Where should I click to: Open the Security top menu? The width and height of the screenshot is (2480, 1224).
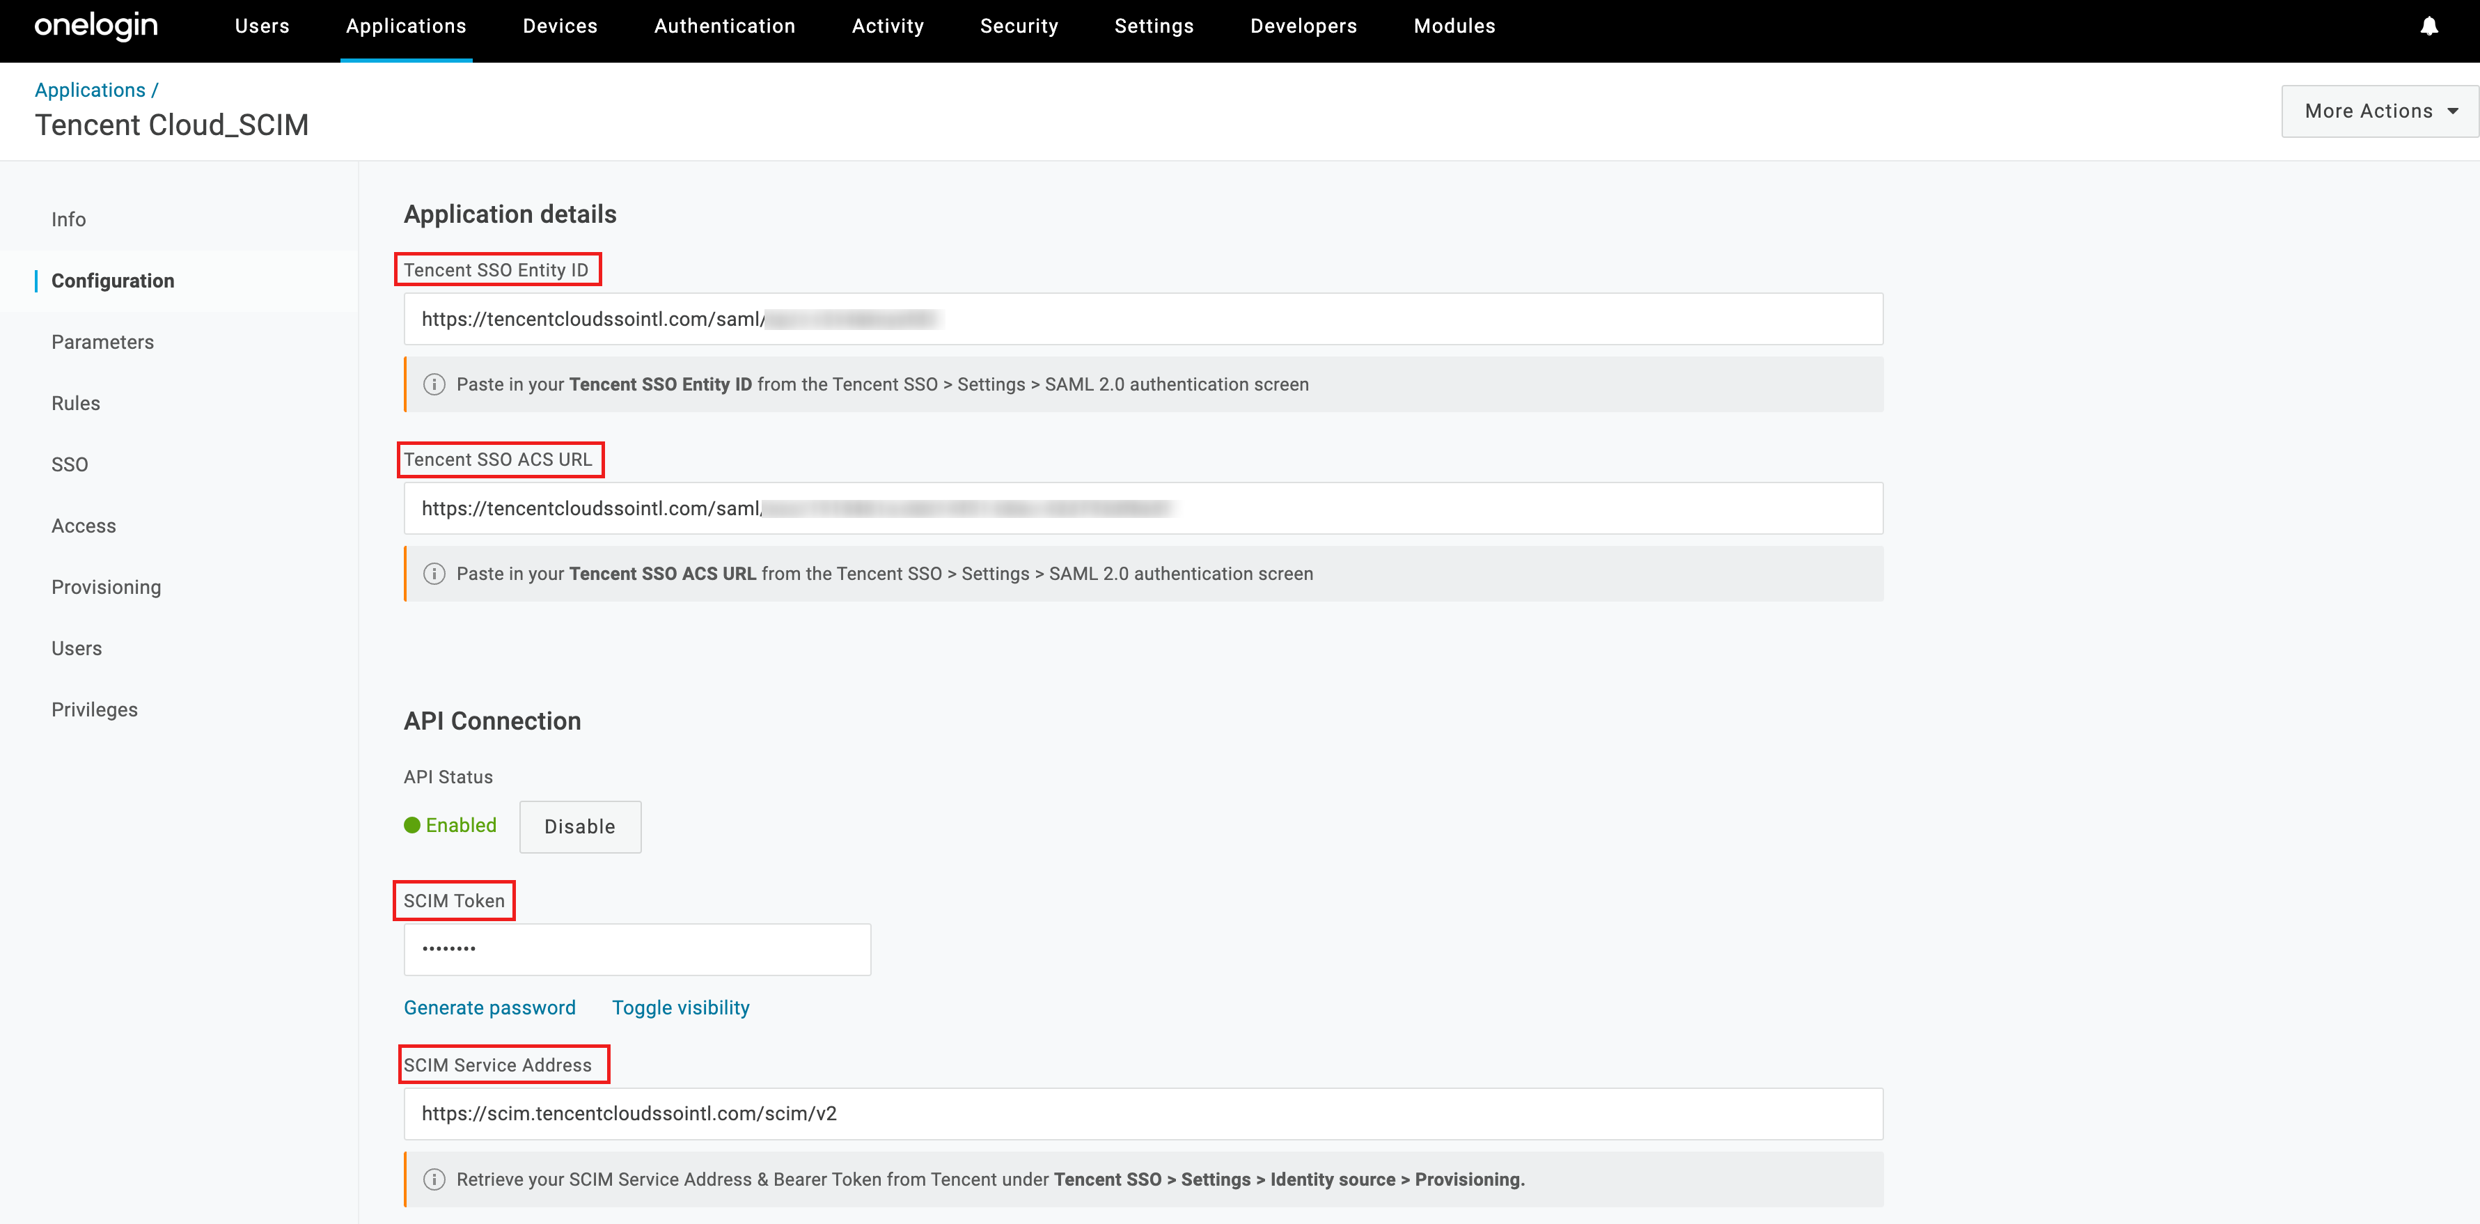coord(1019,26)
